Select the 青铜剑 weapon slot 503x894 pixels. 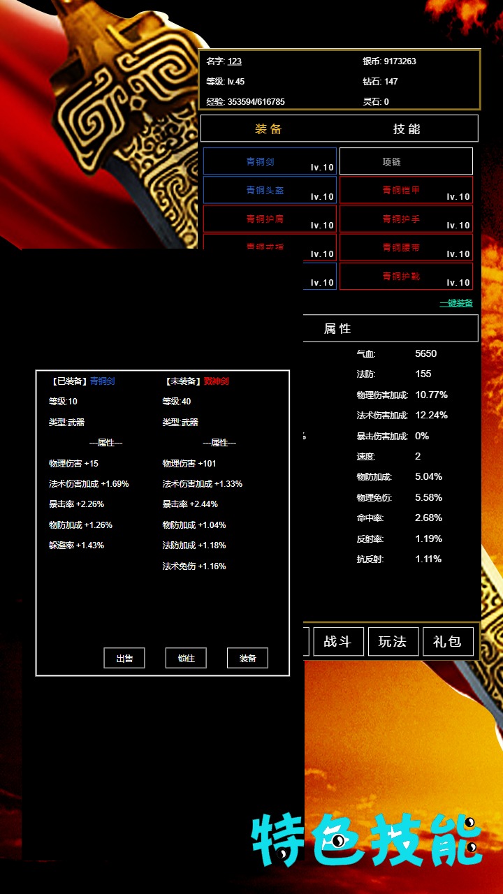click(x=270, y=161)
